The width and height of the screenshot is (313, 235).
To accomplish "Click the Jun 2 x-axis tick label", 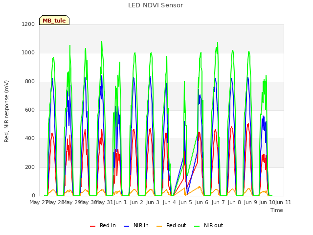I will (136, 202).
